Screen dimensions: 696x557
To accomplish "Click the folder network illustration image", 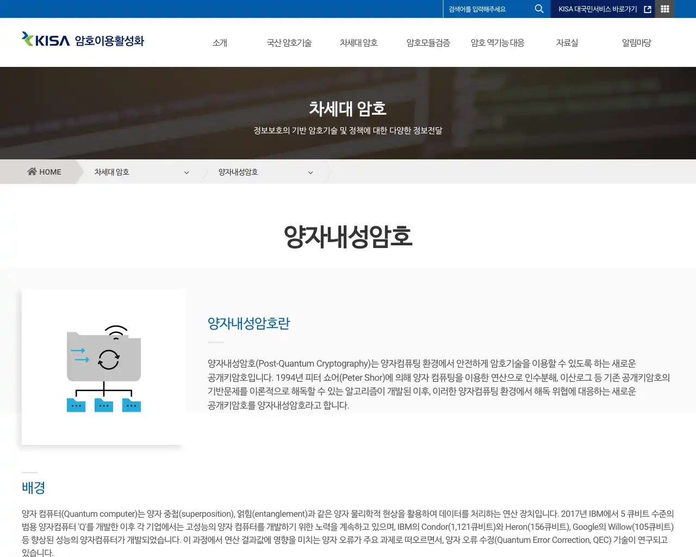I will 103,368.
